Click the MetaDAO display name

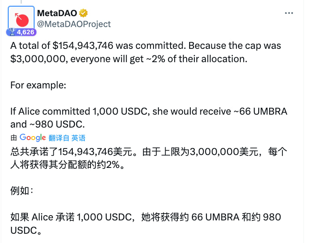click(x=57, y=13)
